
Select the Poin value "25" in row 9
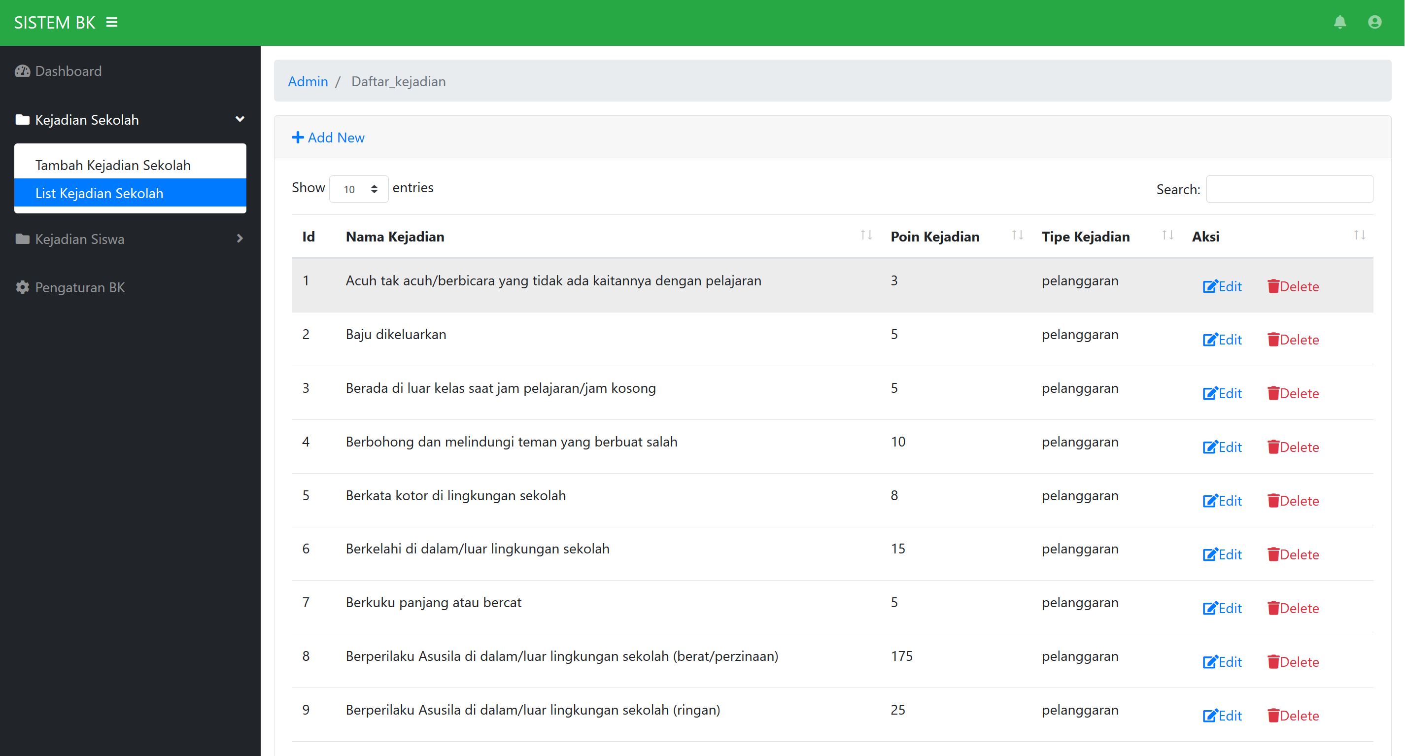(x=898, y=710)
